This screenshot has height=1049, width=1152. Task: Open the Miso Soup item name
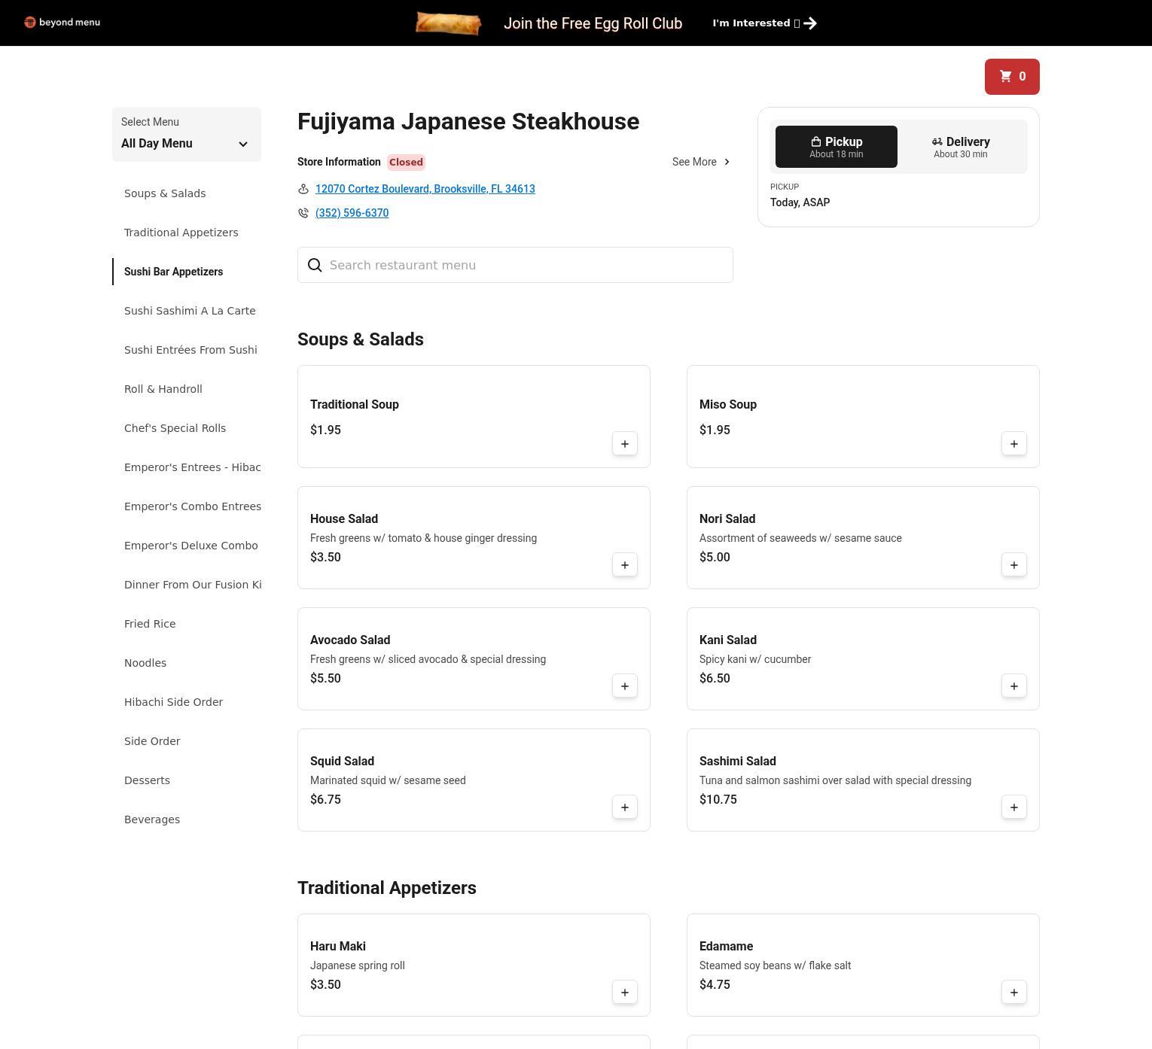pos(728,405)
